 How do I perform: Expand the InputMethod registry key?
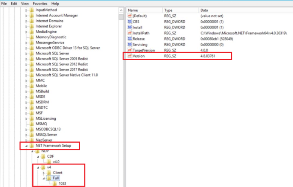point(26,10)
